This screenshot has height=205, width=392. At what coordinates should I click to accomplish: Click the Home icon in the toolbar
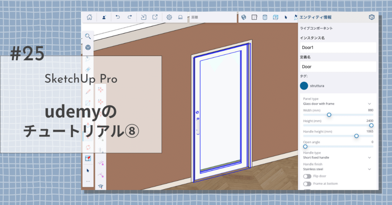click(89, 17)
